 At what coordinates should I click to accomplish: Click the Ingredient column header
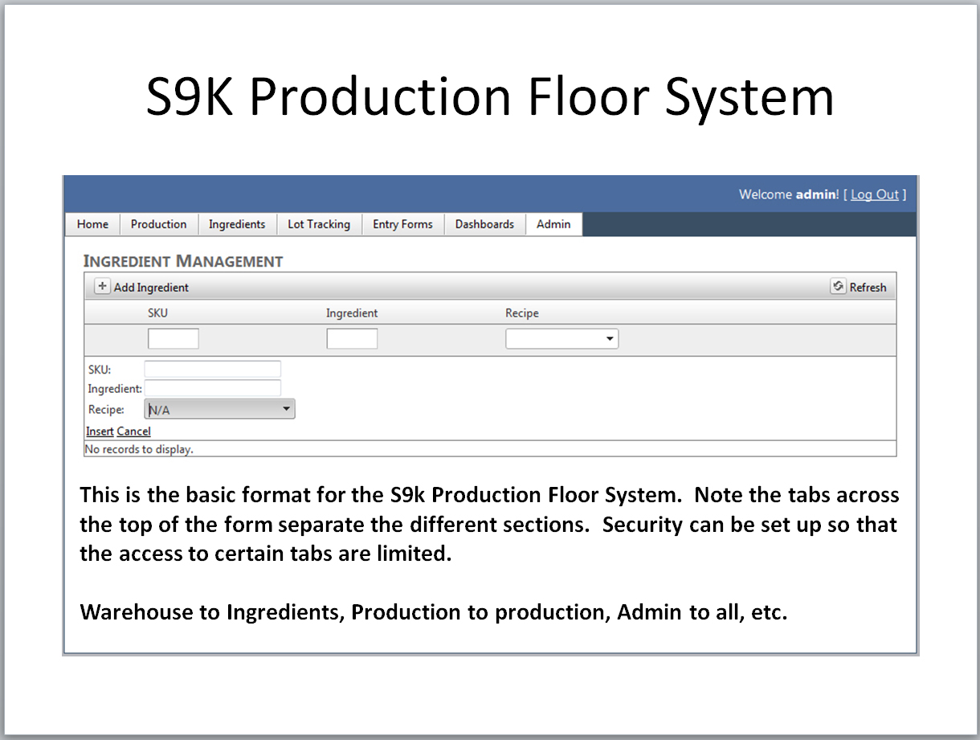(x=352, y=313)
